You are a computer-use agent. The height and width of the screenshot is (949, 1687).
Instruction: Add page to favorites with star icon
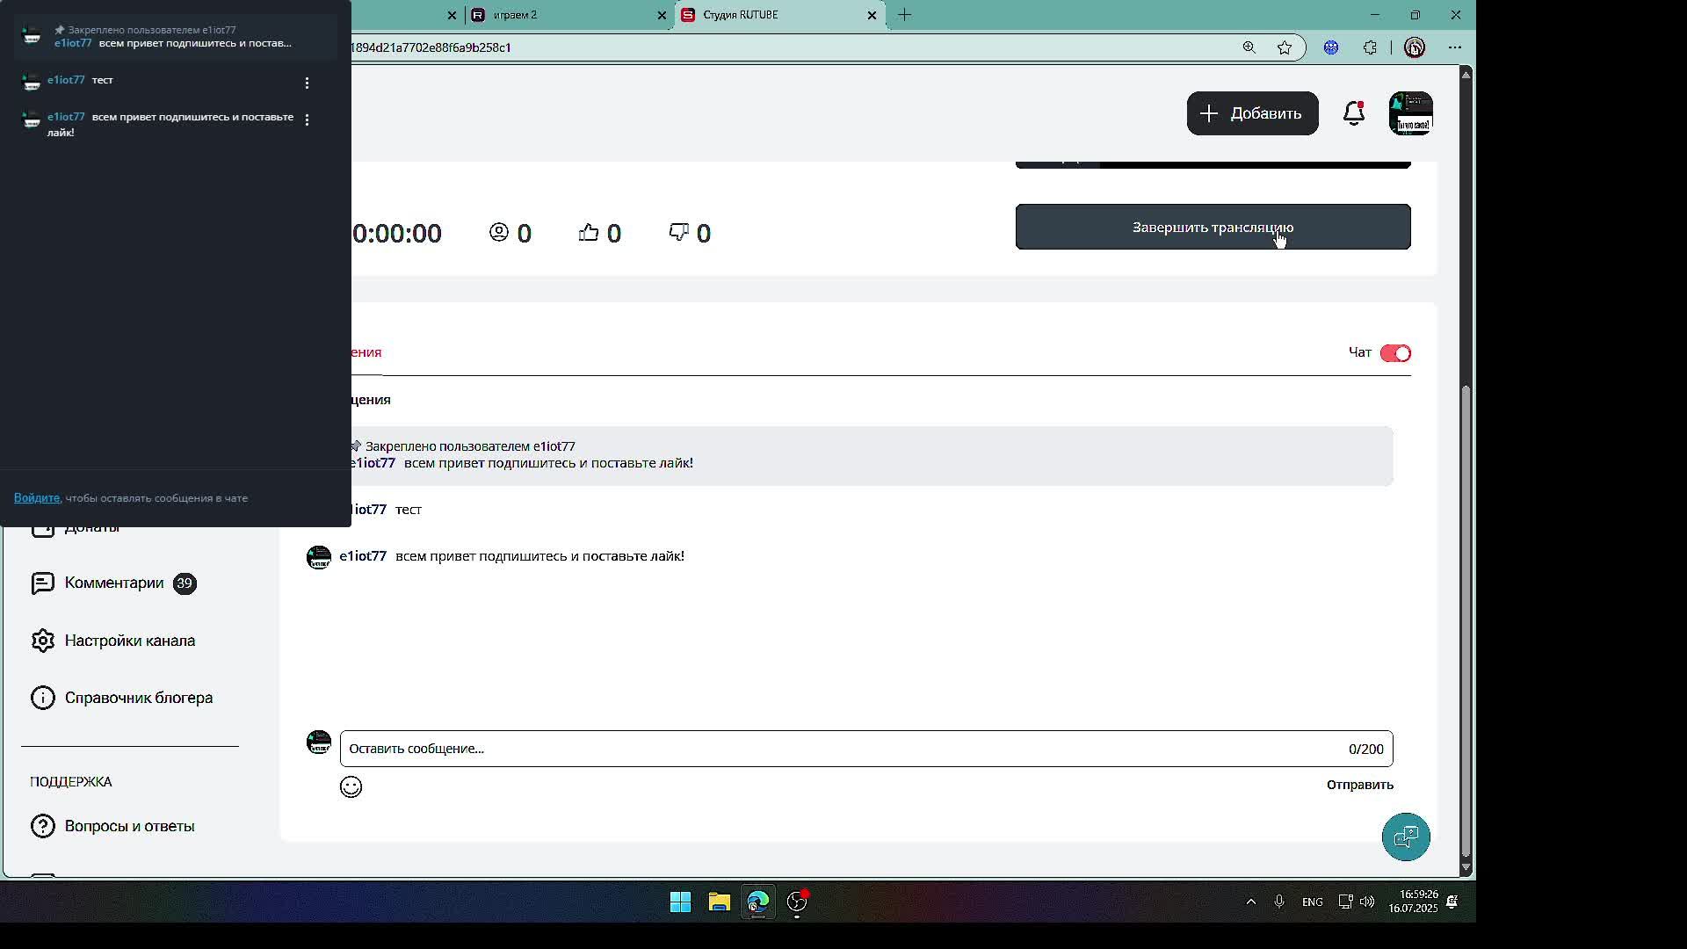click(1285, 47)
